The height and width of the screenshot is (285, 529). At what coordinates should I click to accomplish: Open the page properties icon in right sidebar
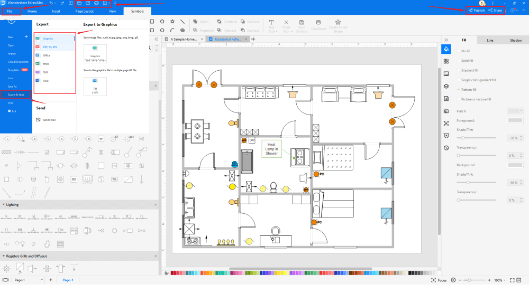[446, 99]
